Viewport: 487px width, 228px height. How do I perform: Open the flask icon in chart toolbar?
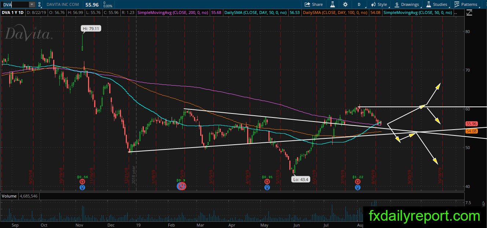click(333, 4)
